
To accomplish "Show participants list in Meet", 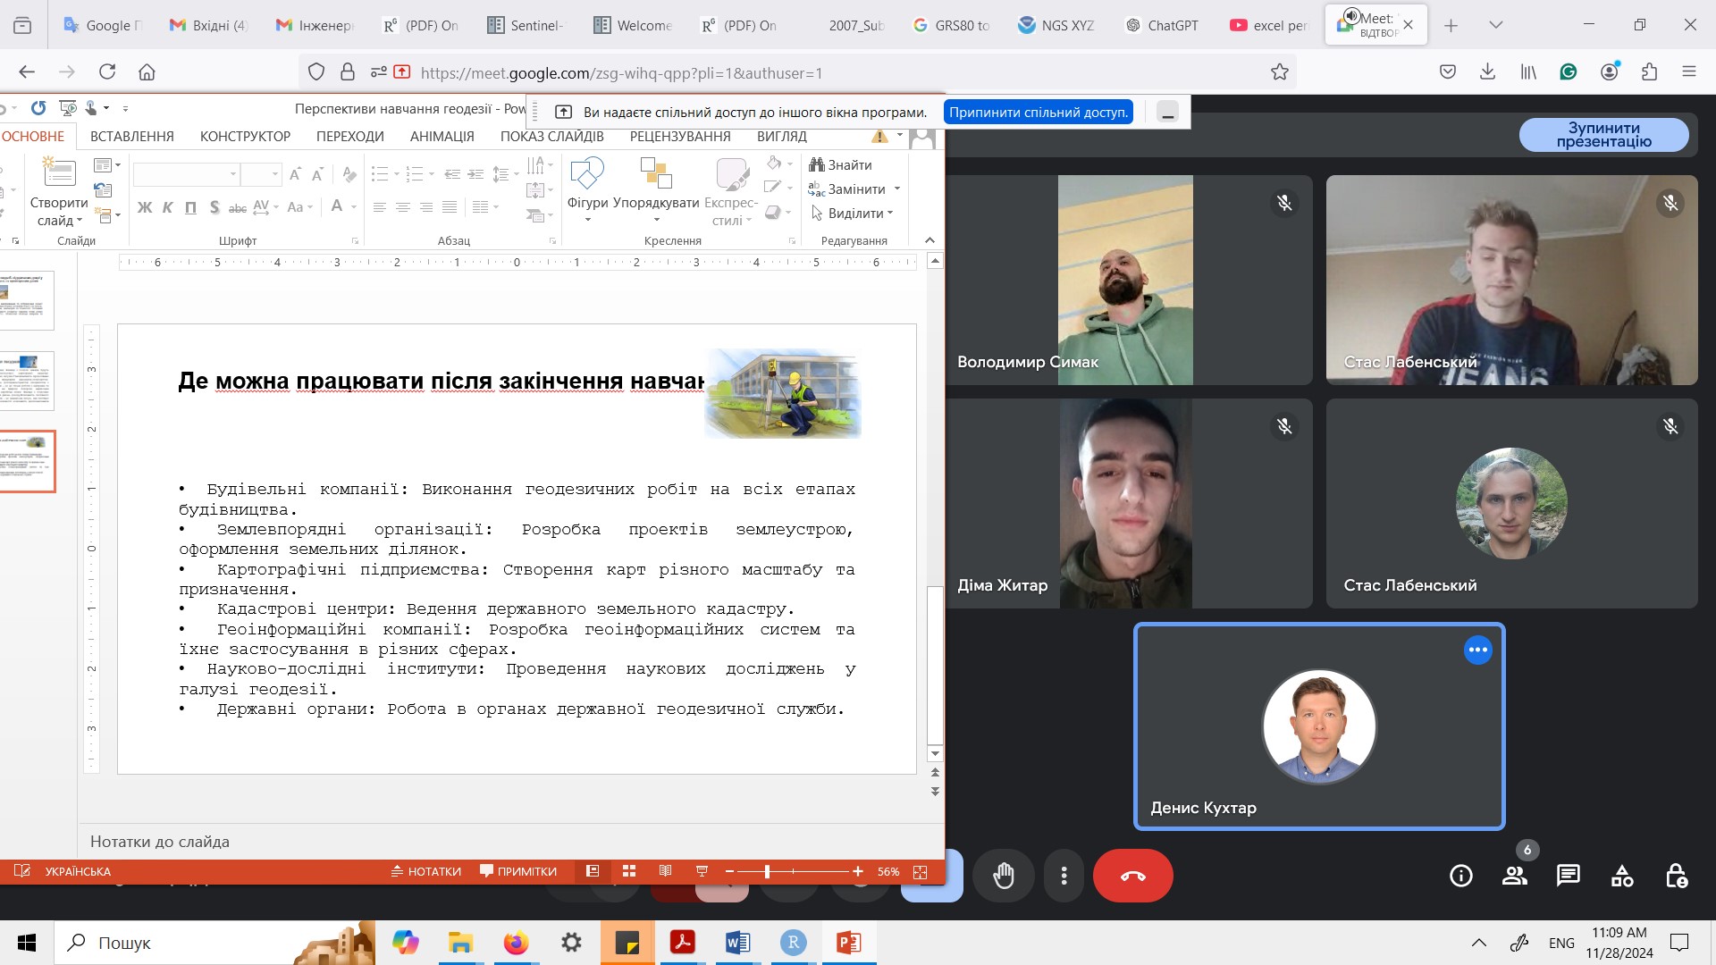I will click(x=1514, y=876).
